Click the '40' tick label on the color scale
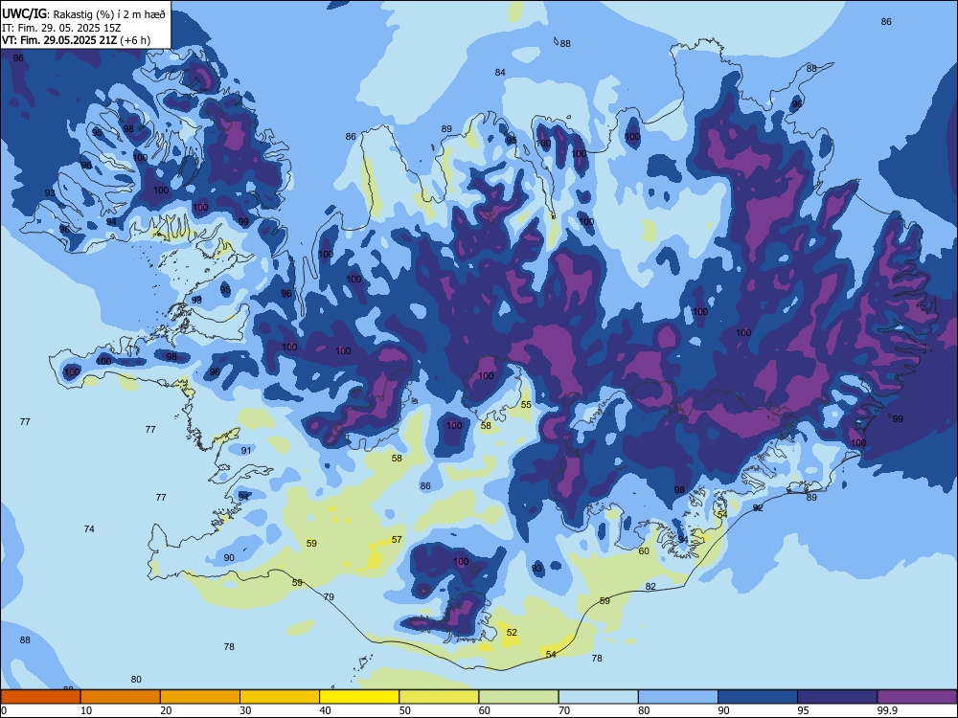Screen dimensions: 958x718 click(x=326, y=710)
